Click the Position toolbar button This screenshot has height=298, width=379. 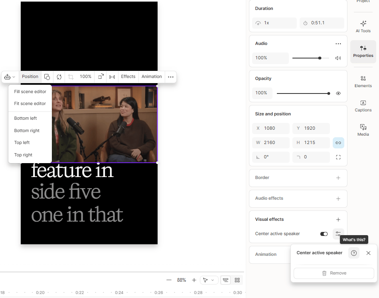(x=30, y=77)
